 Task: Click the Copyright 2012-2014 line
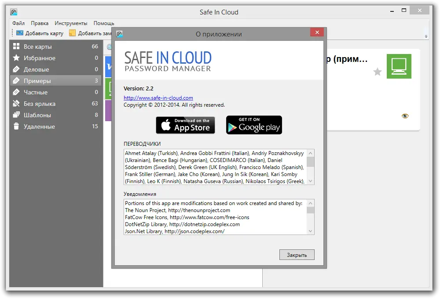[x=174, y=105]
